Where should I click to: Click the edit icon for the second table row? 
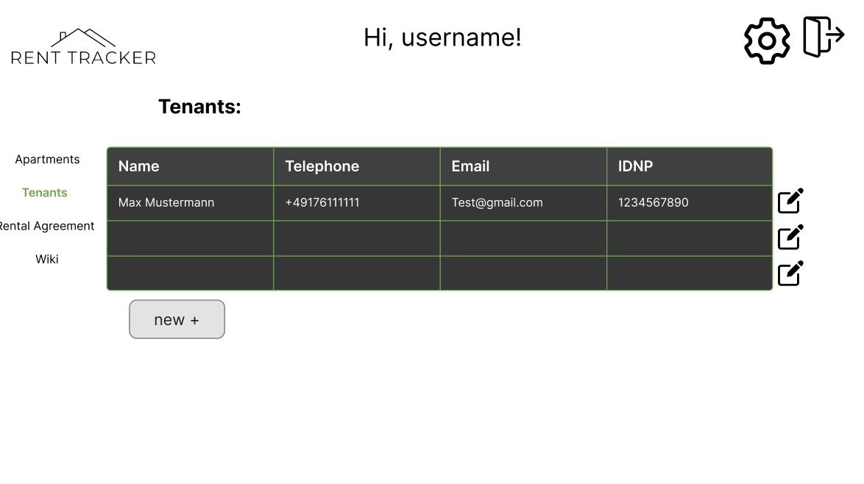(x=790, y=237)
